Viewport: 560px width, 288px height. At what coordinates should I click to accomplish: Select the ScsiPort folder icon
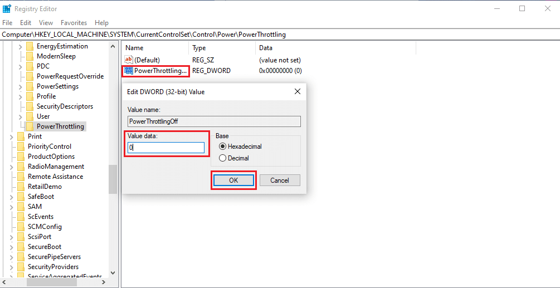coord(21,236)
